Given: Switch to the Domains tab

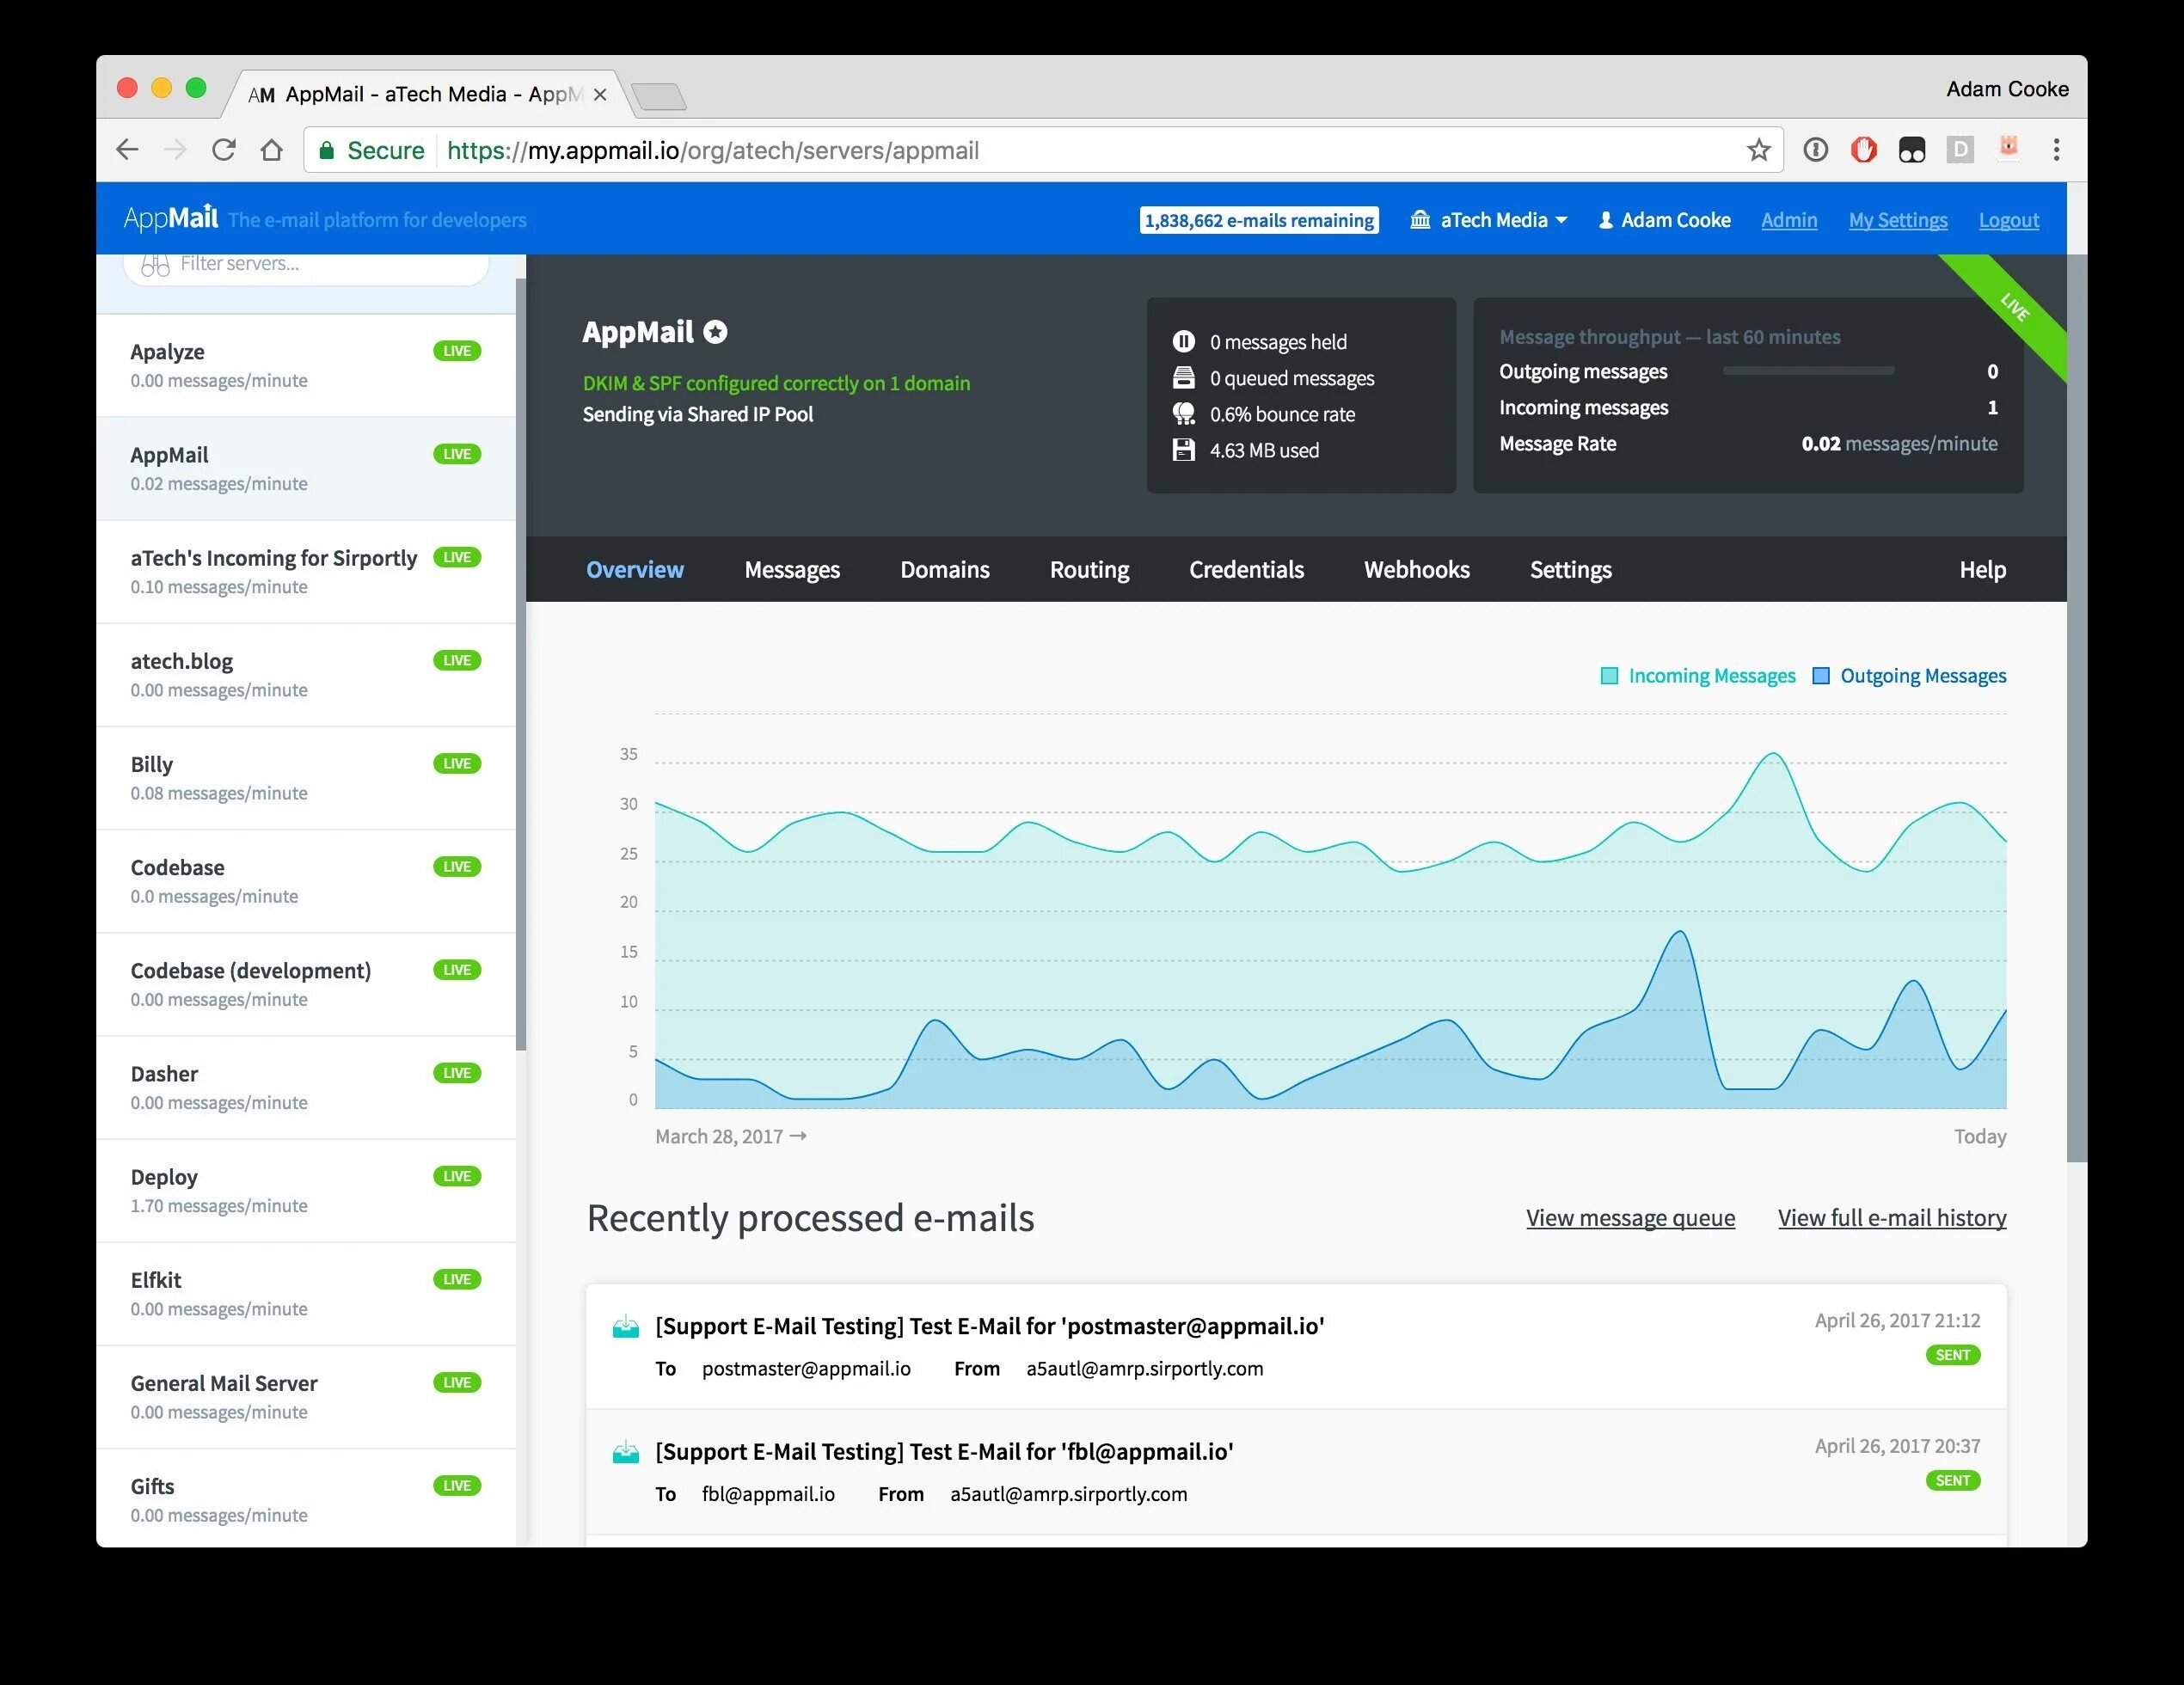Looking at the screenshot, I should tap(945, 568).
